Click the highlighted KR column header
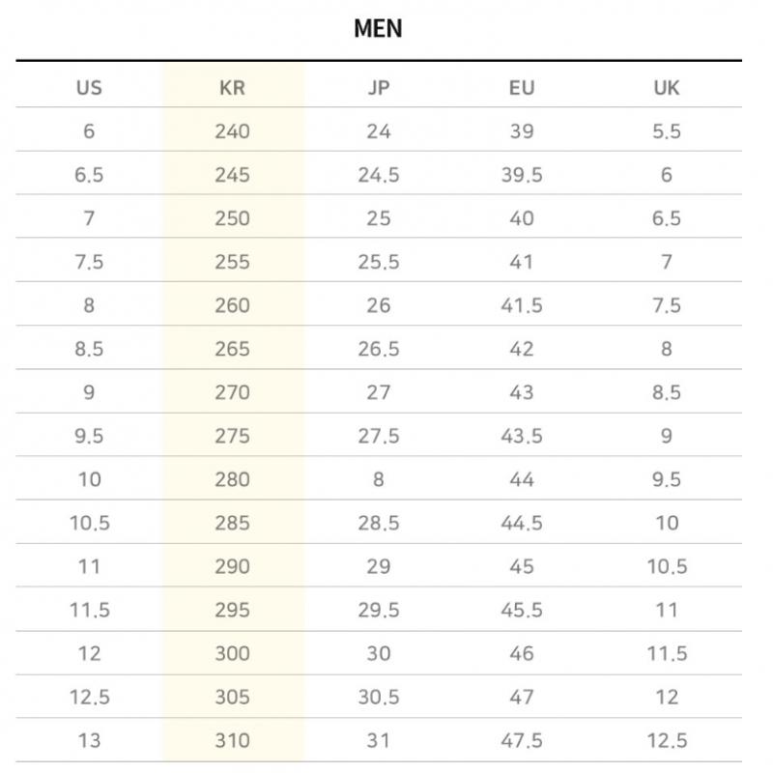Image resolution: width=773 pixels, height=773 pixels. coord(233,88)
